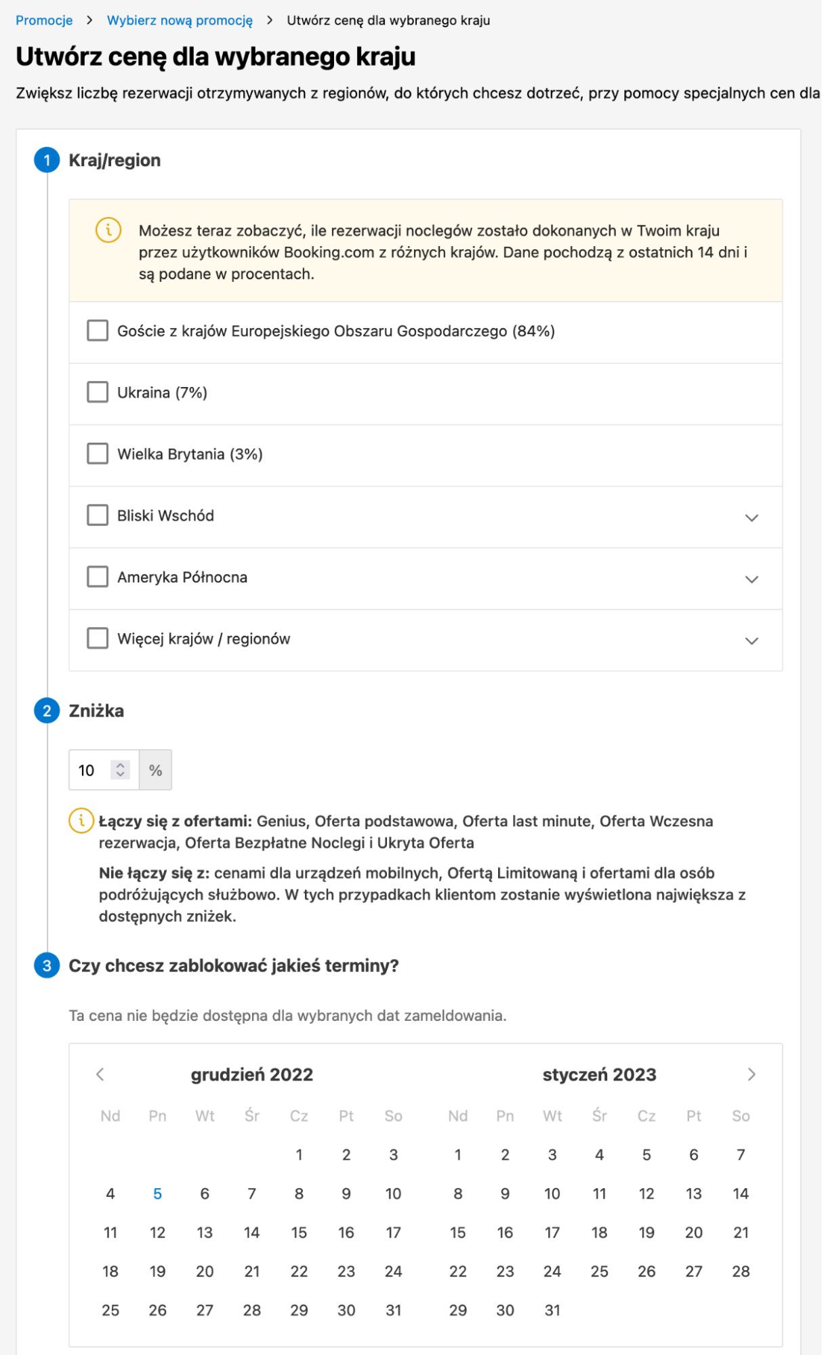Click the discount percentage input field
The height and width of the screenshot is (1355, 822).
[x=92, y=770]
